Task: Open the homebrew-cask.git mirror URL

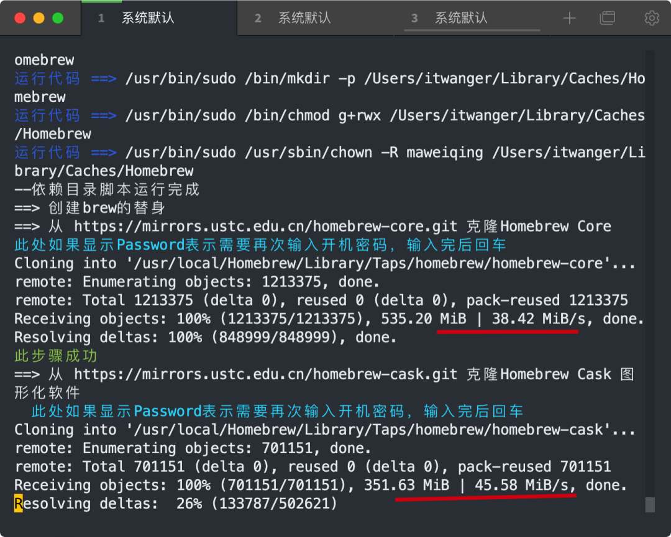Action: tap(265, 374)
